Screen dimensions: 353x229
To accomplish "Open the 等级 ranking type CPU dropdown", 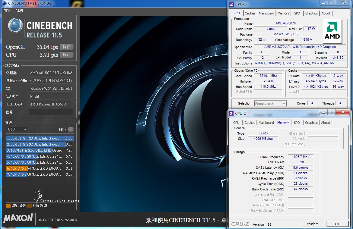I will pyautogui.click(x=17, y=129).
